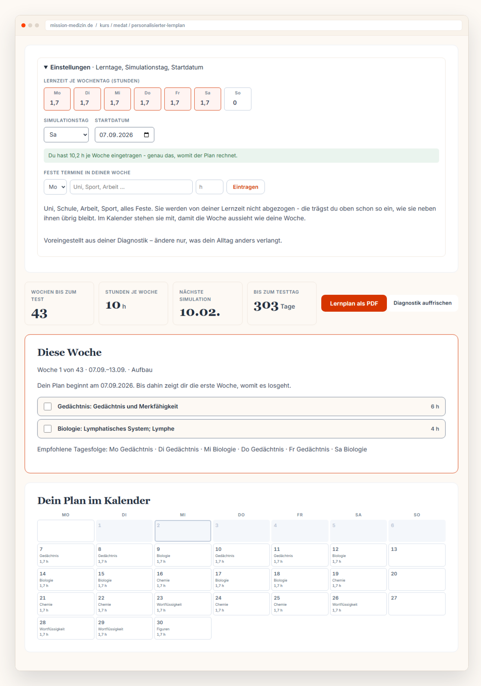
Task: Click the Fr hours field
Action: [178, 99]
